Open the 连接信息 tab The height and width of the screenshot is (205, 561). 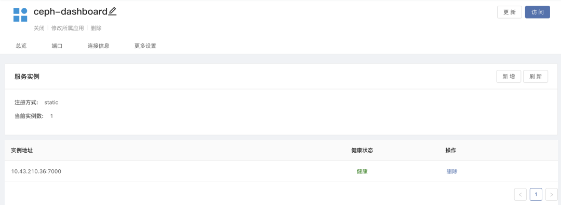98,46
